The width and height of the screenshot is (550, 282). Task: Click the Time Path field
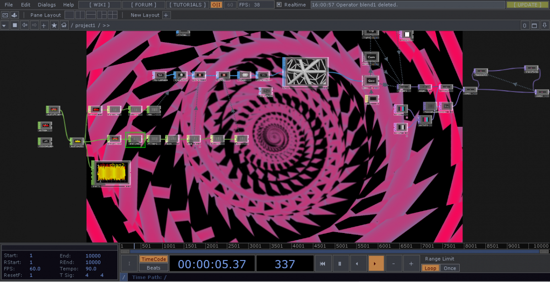coord(338,277)
